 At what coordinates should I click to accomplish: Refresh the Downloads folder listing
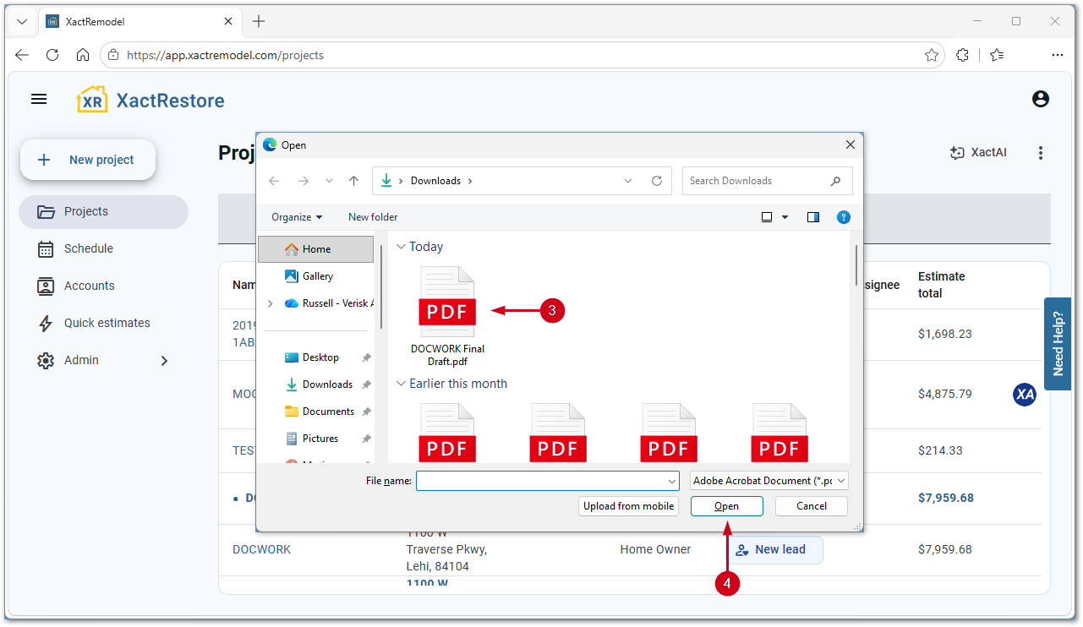657,181
